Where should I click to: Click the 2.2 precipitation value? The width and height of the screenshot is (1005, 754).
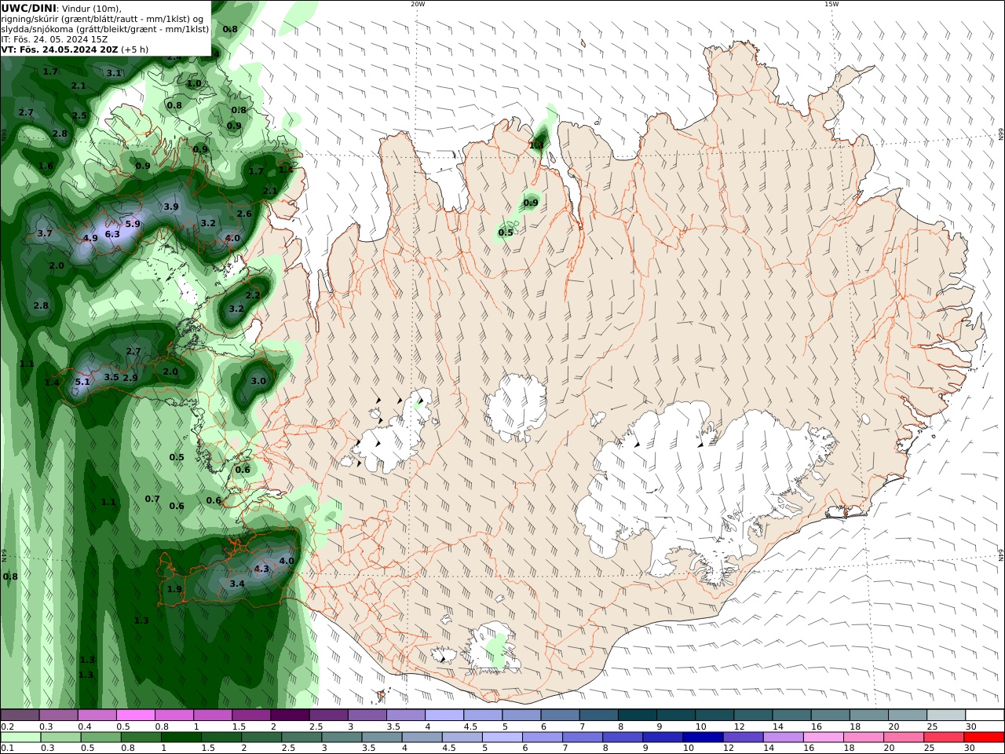click(x=253, y=295)
